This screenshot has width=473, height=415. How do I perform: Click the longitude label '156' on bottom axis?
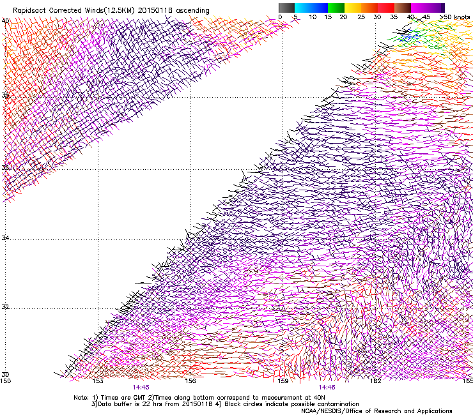click(190, 381)
